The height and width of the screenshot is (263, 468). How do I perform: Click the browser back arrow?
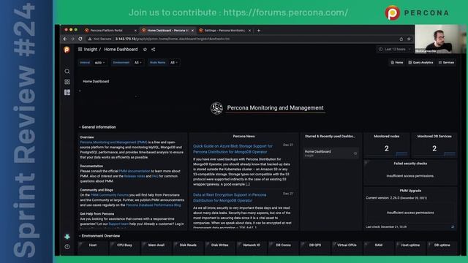(65, 39)
